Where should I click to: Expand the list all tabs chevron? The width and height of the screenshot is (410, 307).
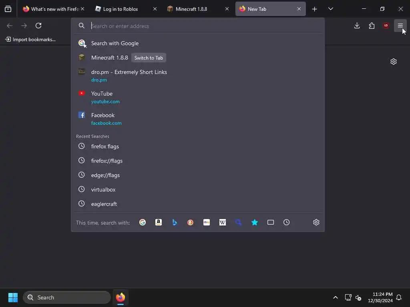point(330,9)
